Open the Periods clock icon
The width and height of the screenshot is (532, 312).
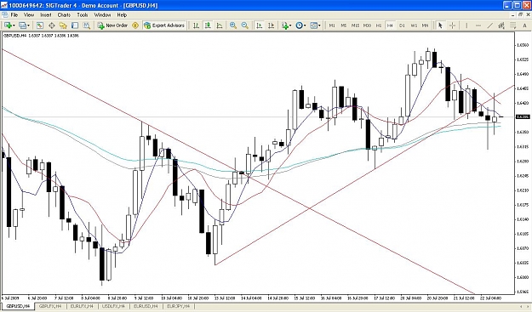[300, 26]
